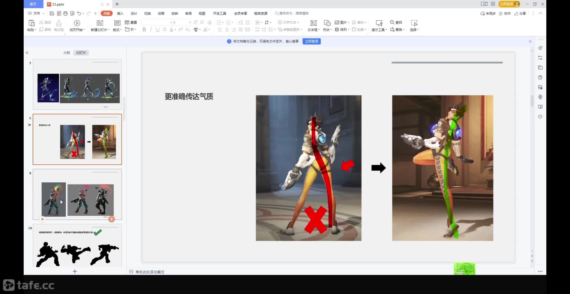Screen dimensions: 570x294
Task: Click the cube icon in right sidebar
Action: point(540,117)
